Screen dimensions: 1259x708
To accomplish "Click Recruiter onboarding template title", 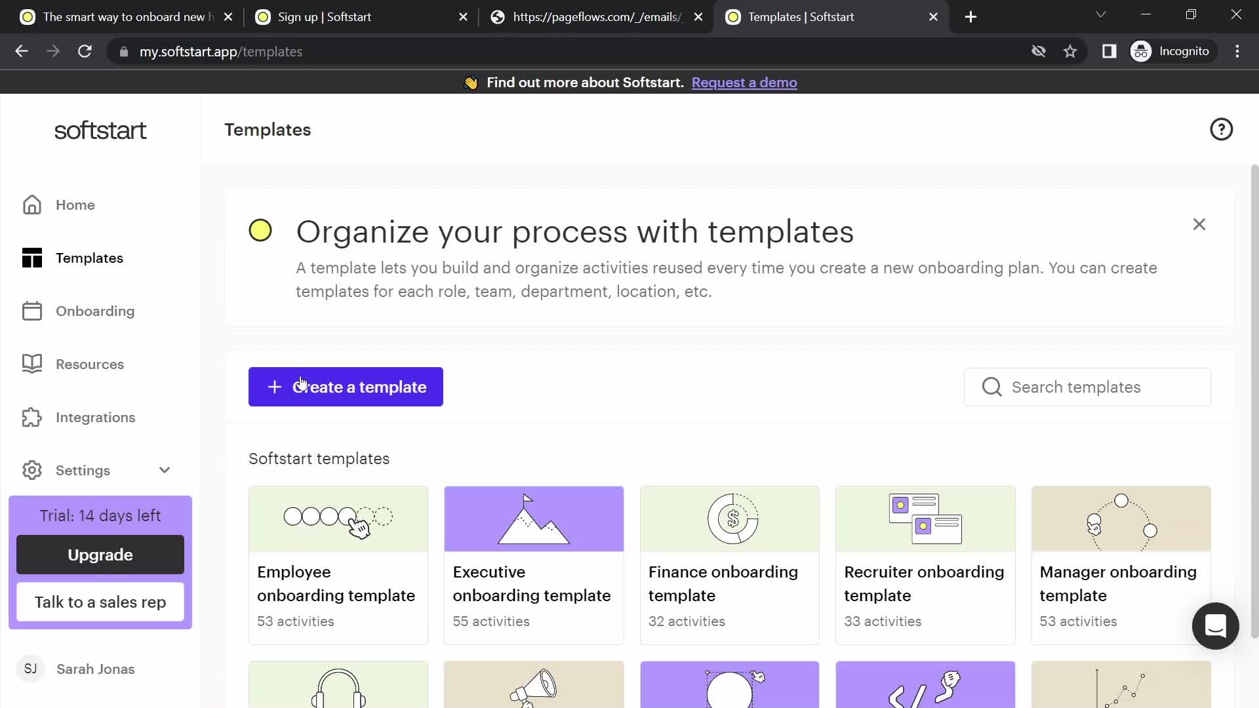I will click(924, 583).
